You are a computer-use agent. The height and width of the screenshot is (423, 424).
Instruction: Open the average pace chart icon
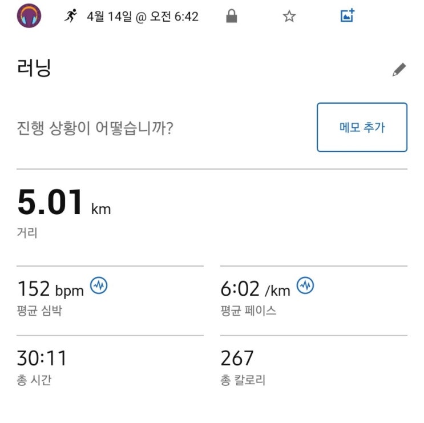(305, 285)
